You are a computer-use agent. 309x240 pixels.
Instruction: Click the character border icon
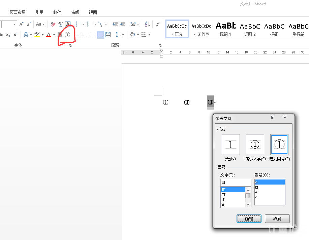tap(68, 24)
